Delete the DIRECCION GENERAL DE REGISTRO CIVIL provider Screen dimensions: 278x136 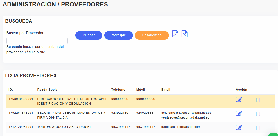pyautogui.click(x=258, y=99)
